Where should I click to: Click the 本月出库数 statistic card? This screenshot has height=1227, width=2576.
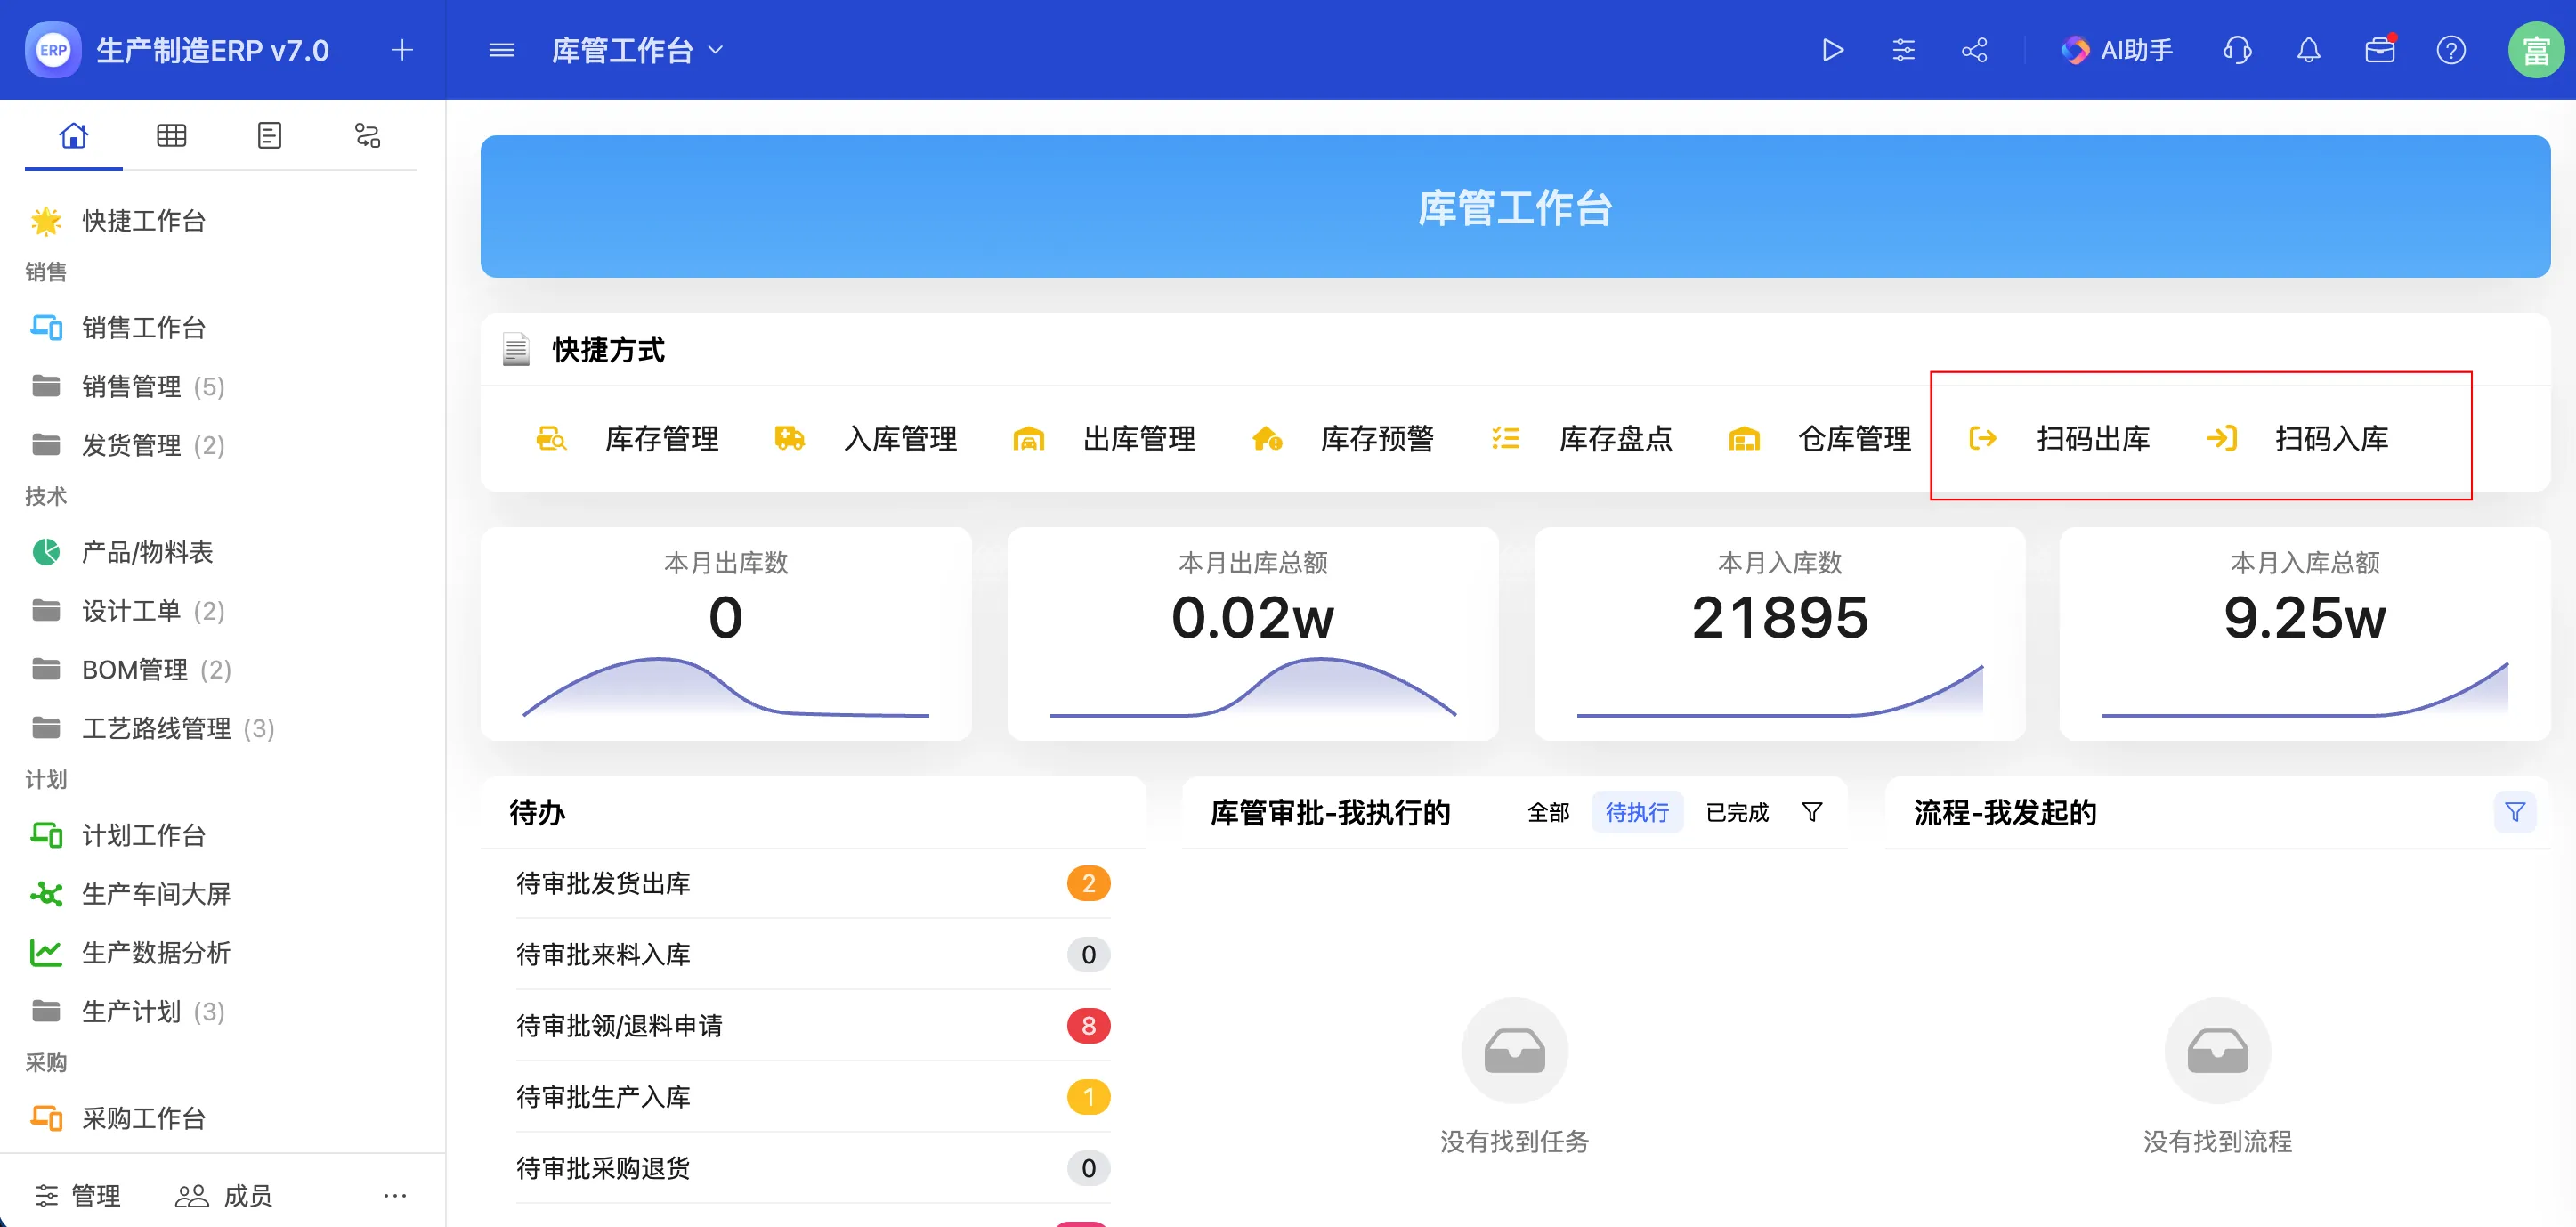[x=726, y=634]
